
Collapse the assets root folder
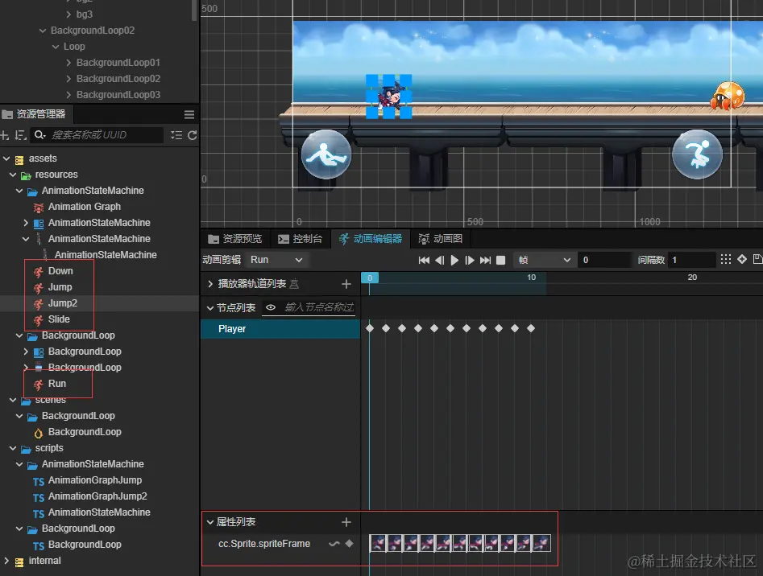click(x=6, y=158)
